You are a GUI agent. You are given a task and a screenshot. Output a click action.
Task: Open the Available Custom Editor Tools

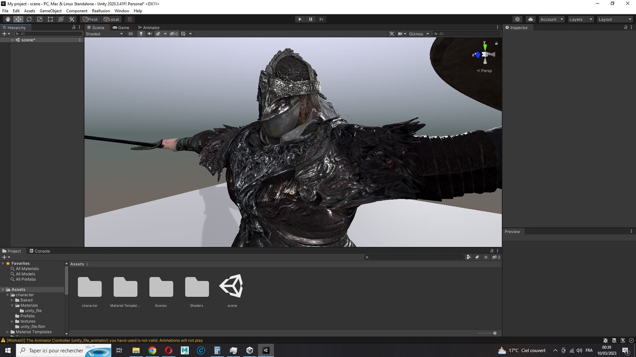click(x=71, y=19)
